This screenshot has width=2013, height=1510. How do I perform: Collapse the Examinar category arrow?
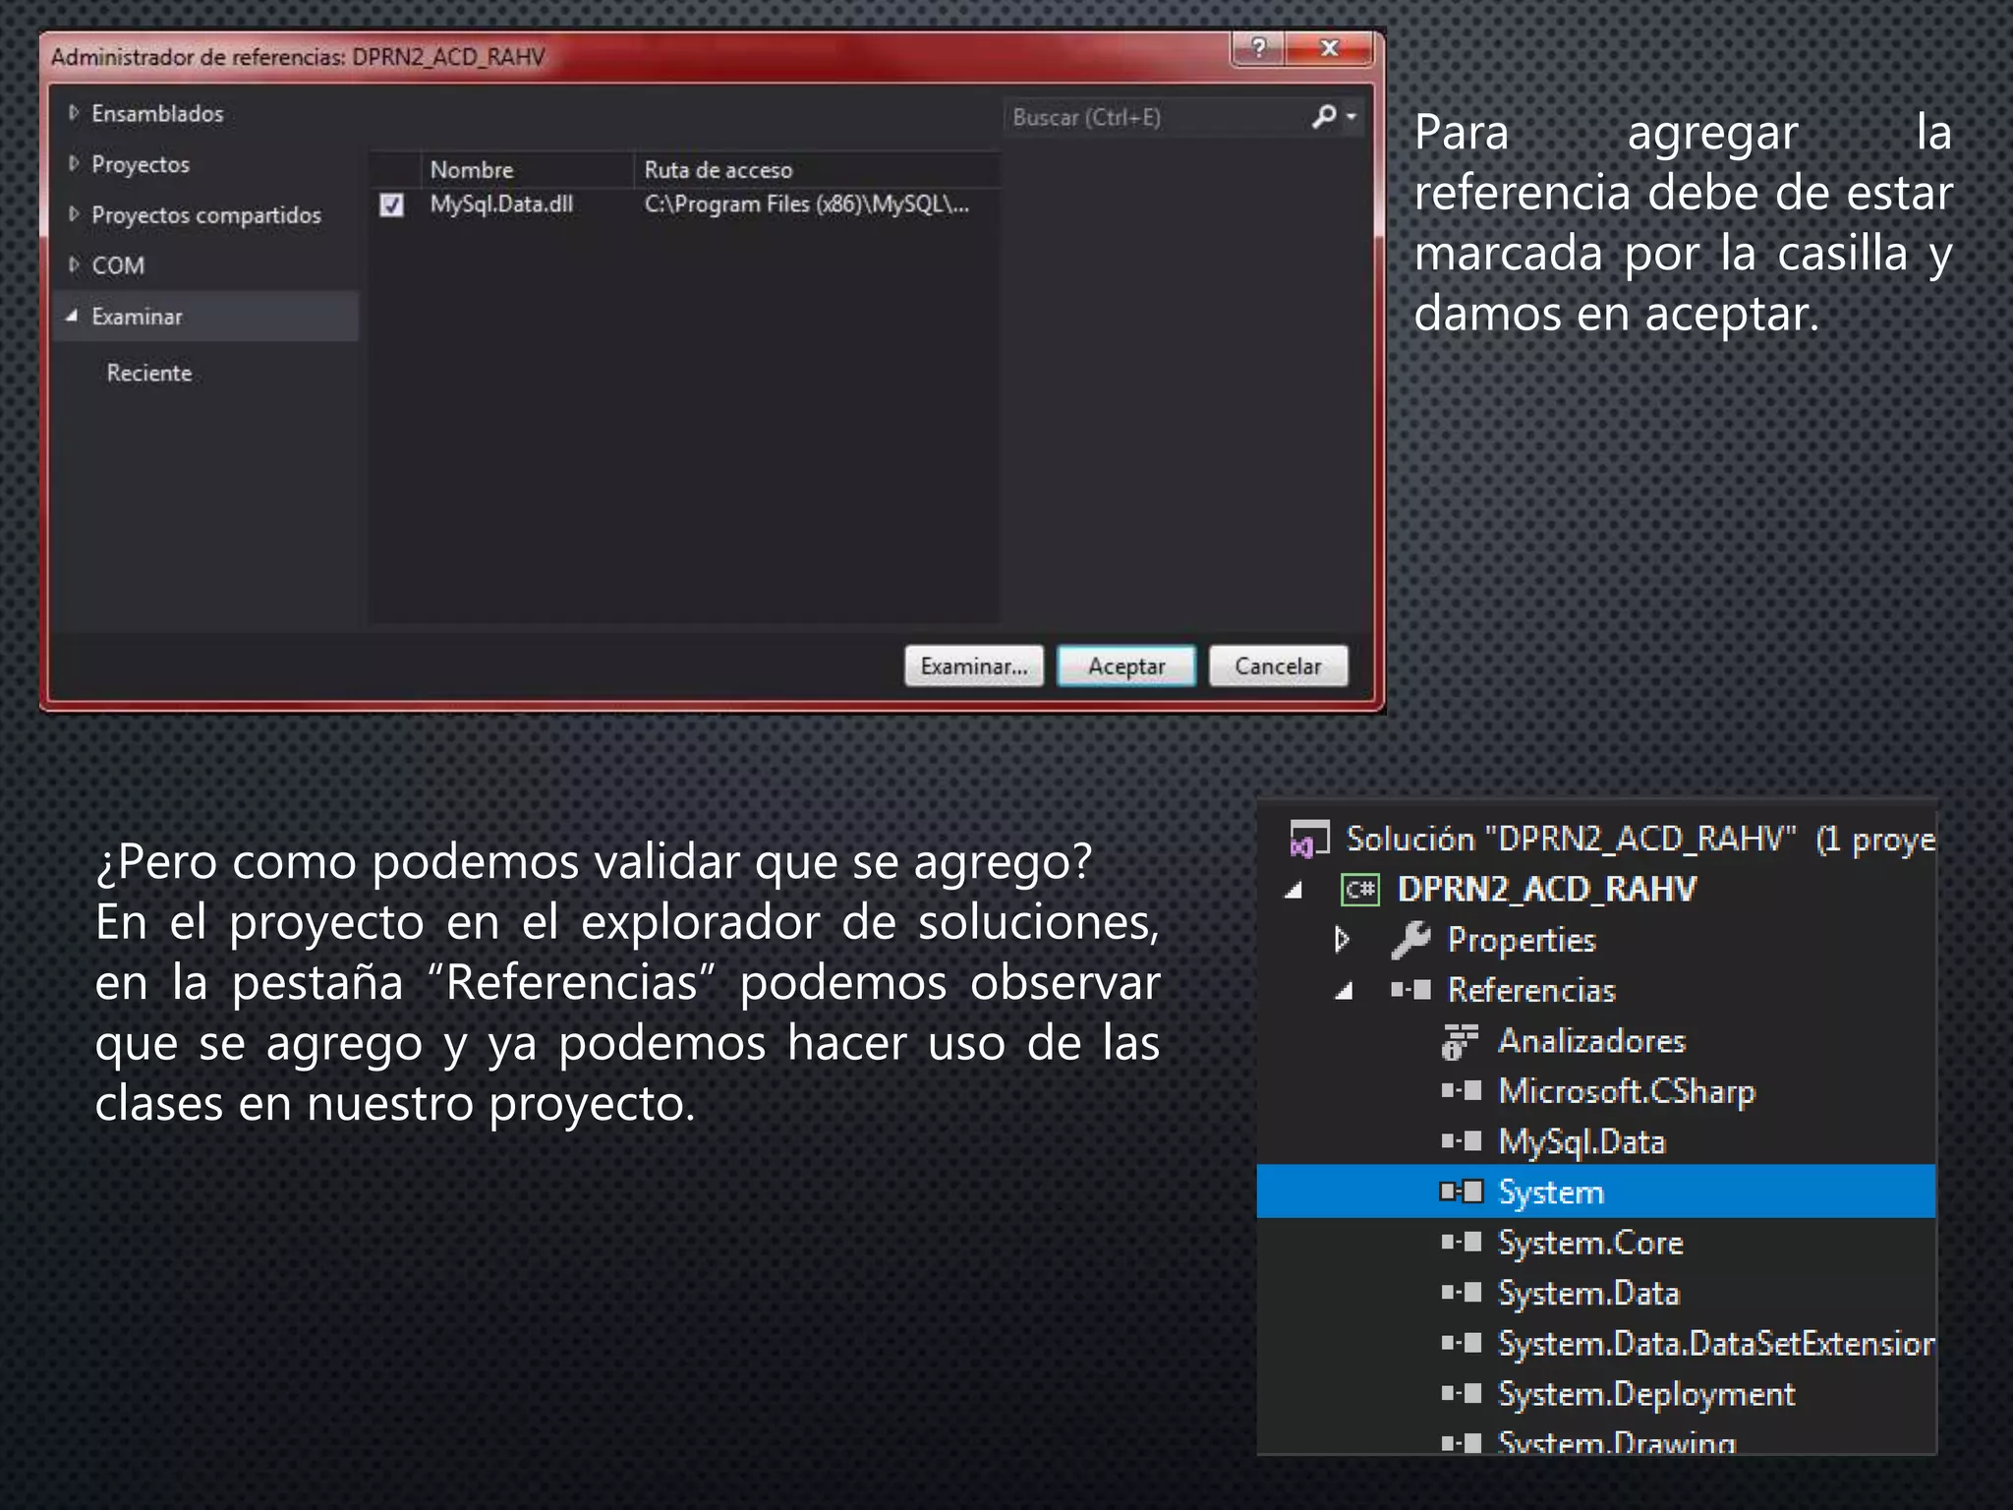point(72,316)
